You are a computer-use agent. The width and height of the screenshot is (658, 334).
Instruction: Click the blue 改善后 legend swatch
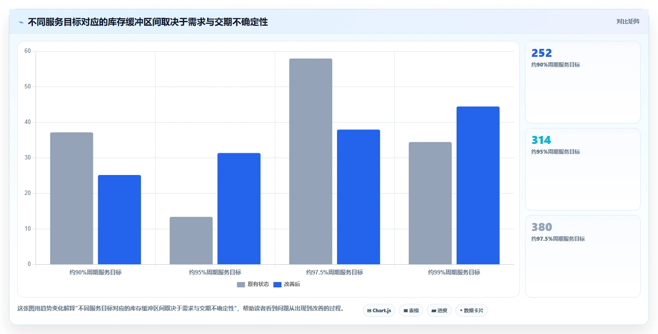277,284
